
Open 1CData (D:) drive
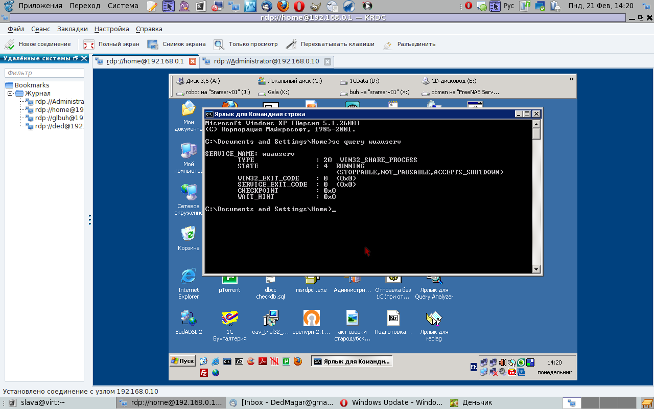tap(360, 81)
